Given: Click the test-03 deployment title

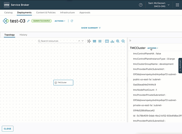Looking at the screenshot, I should click(18, 21).
